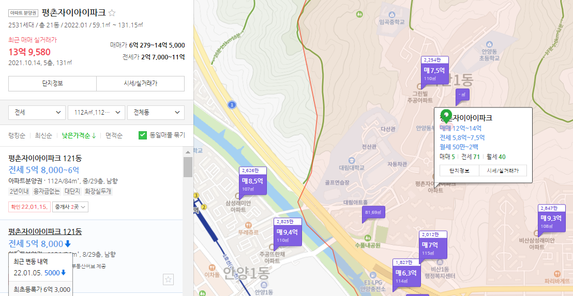The width and height of the screenshot is (573, 296).
Task: Click 최초등록가 6억 3,000 in the tooltip
Action: pyautogui.click(x=42, y=290)
